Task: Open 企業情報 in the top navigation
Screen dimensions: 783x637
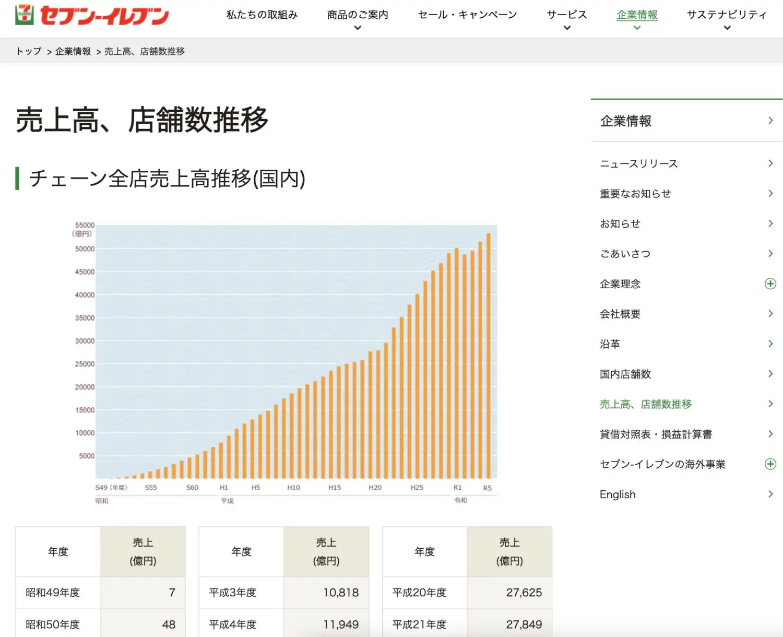Action: click(637, 15)
